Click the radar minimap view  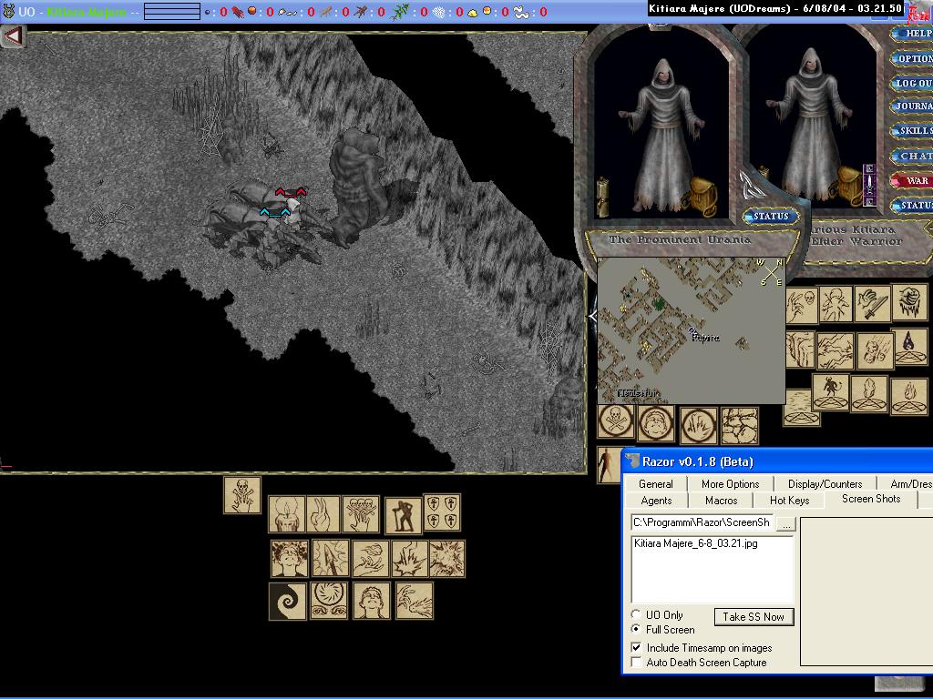point(692,330)
